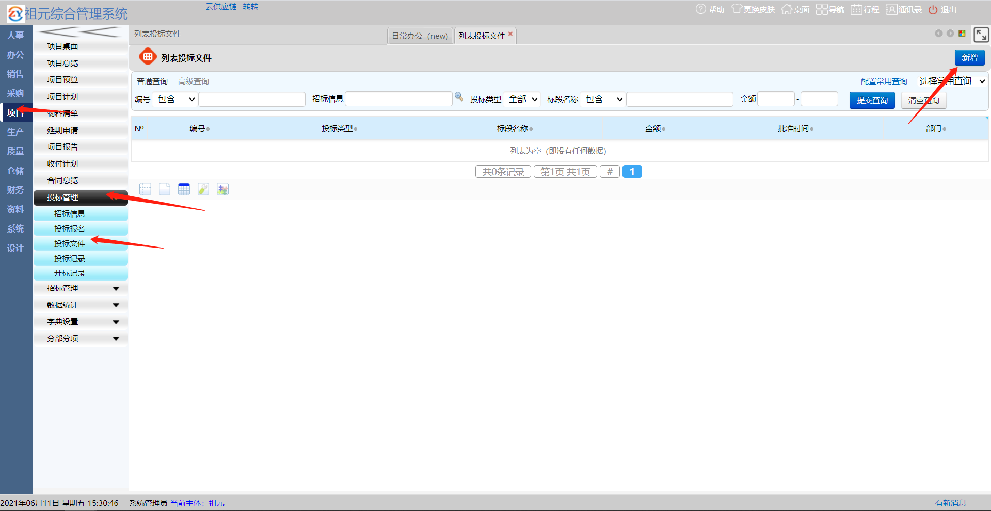
Task: Toggle fullscreen with the expand arrows icon
Action: click(981, 35)
